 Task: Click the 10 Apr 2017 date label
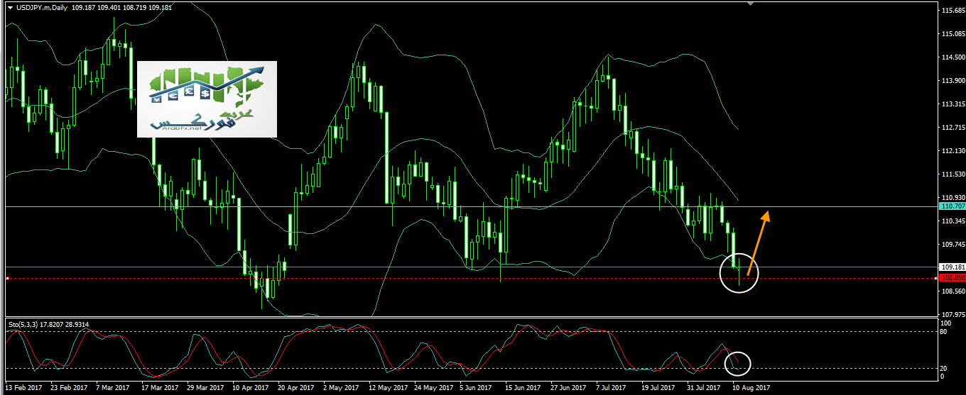[x=251, y=389]
